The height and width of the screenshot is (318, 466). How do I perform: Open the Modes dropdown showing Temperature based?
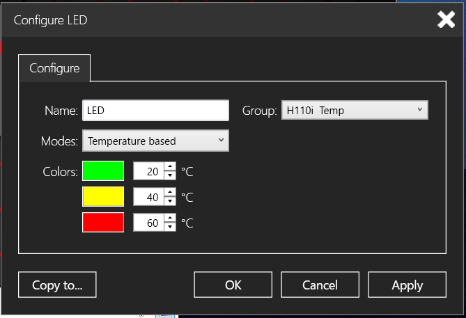click(155, 141)
